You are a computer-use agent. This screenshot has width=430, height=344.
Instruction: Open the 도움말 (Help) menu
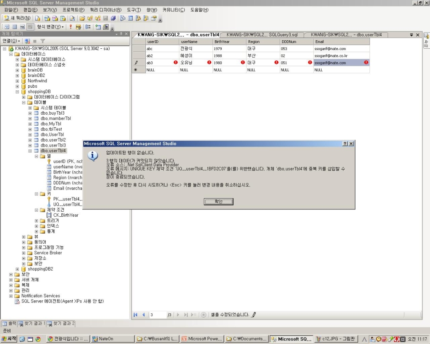[x=199, y=10]
